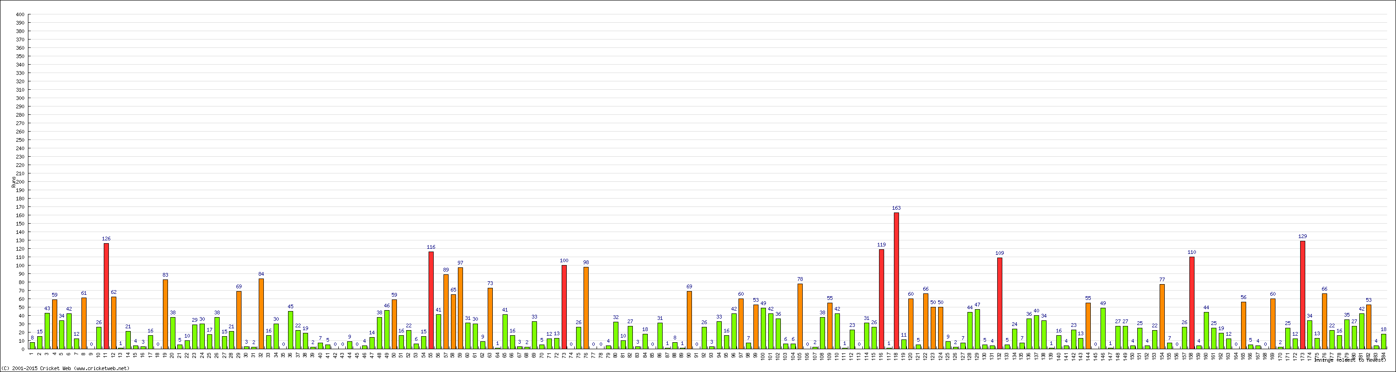This screenshot has width=1396, height=372.
Task: Select the y-axis label 250
Action: 20,139
